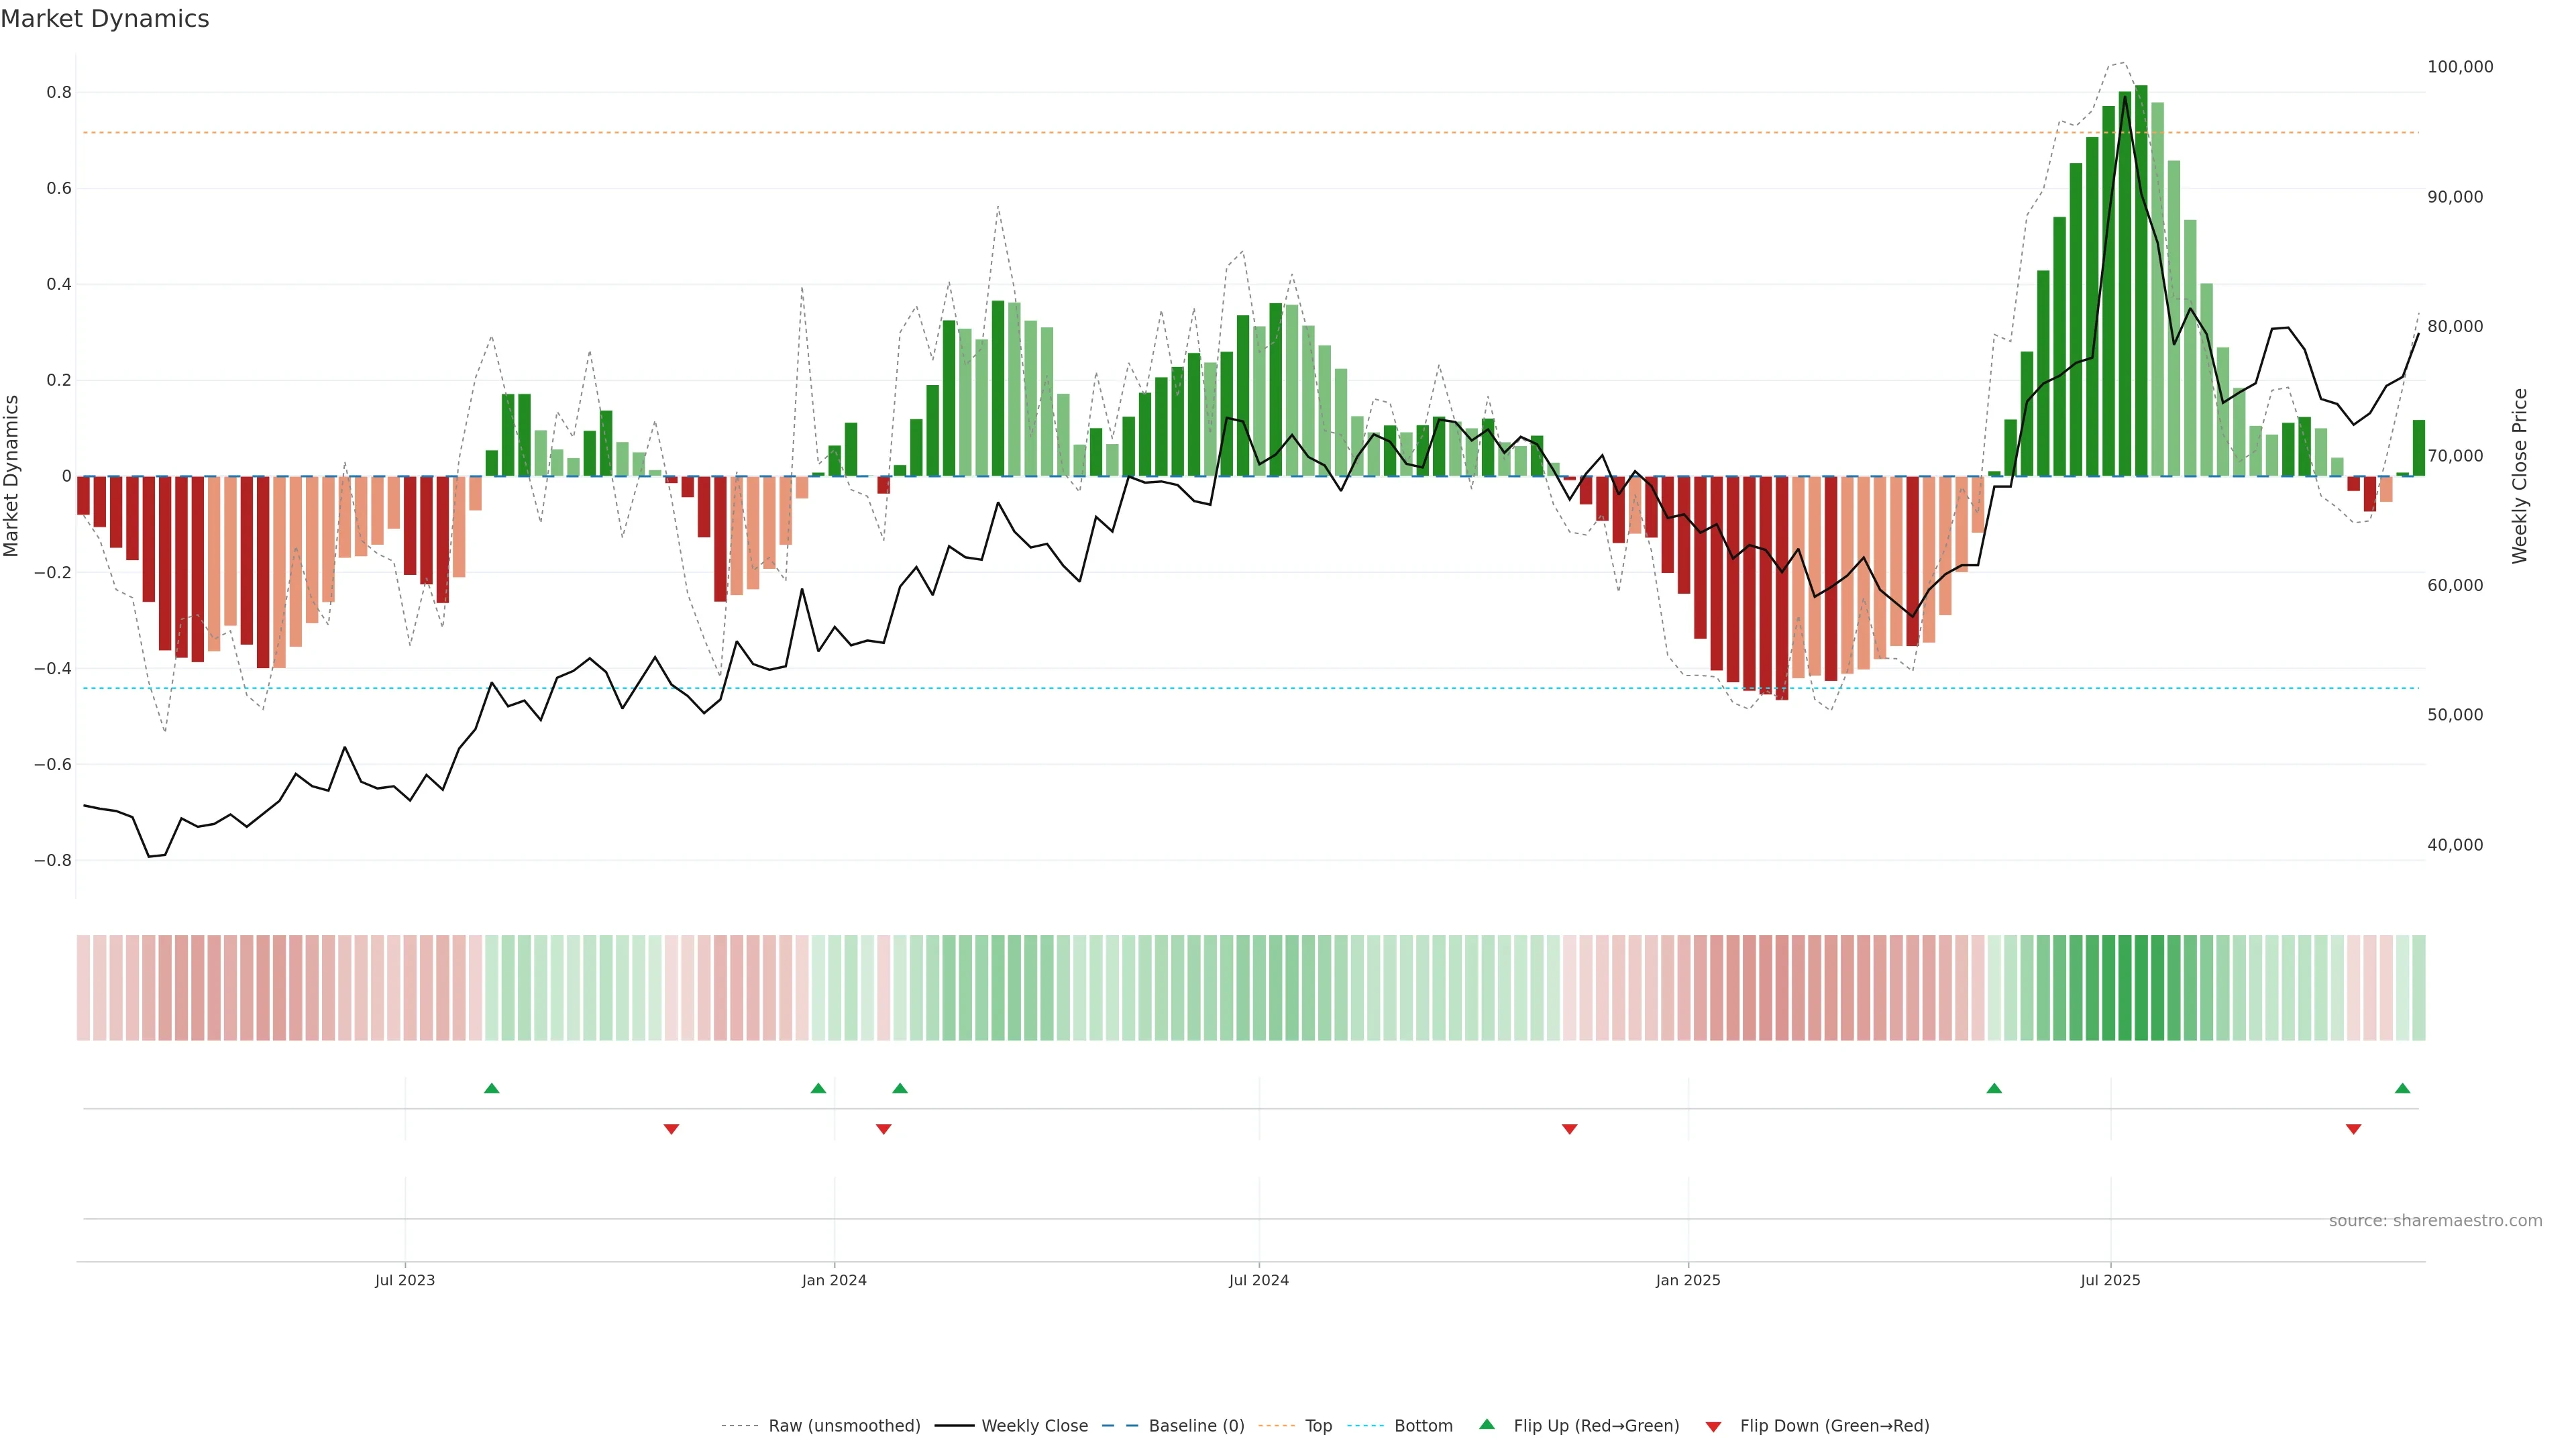Click the Weekly Close Price right axis title
The width and height of the screenshot is (2576, 1449).
(2519, 476)
